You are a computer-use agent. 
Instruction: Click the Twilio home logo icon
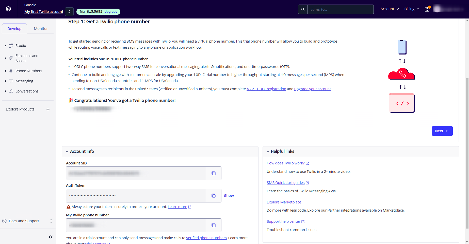[x=8, y=9]
